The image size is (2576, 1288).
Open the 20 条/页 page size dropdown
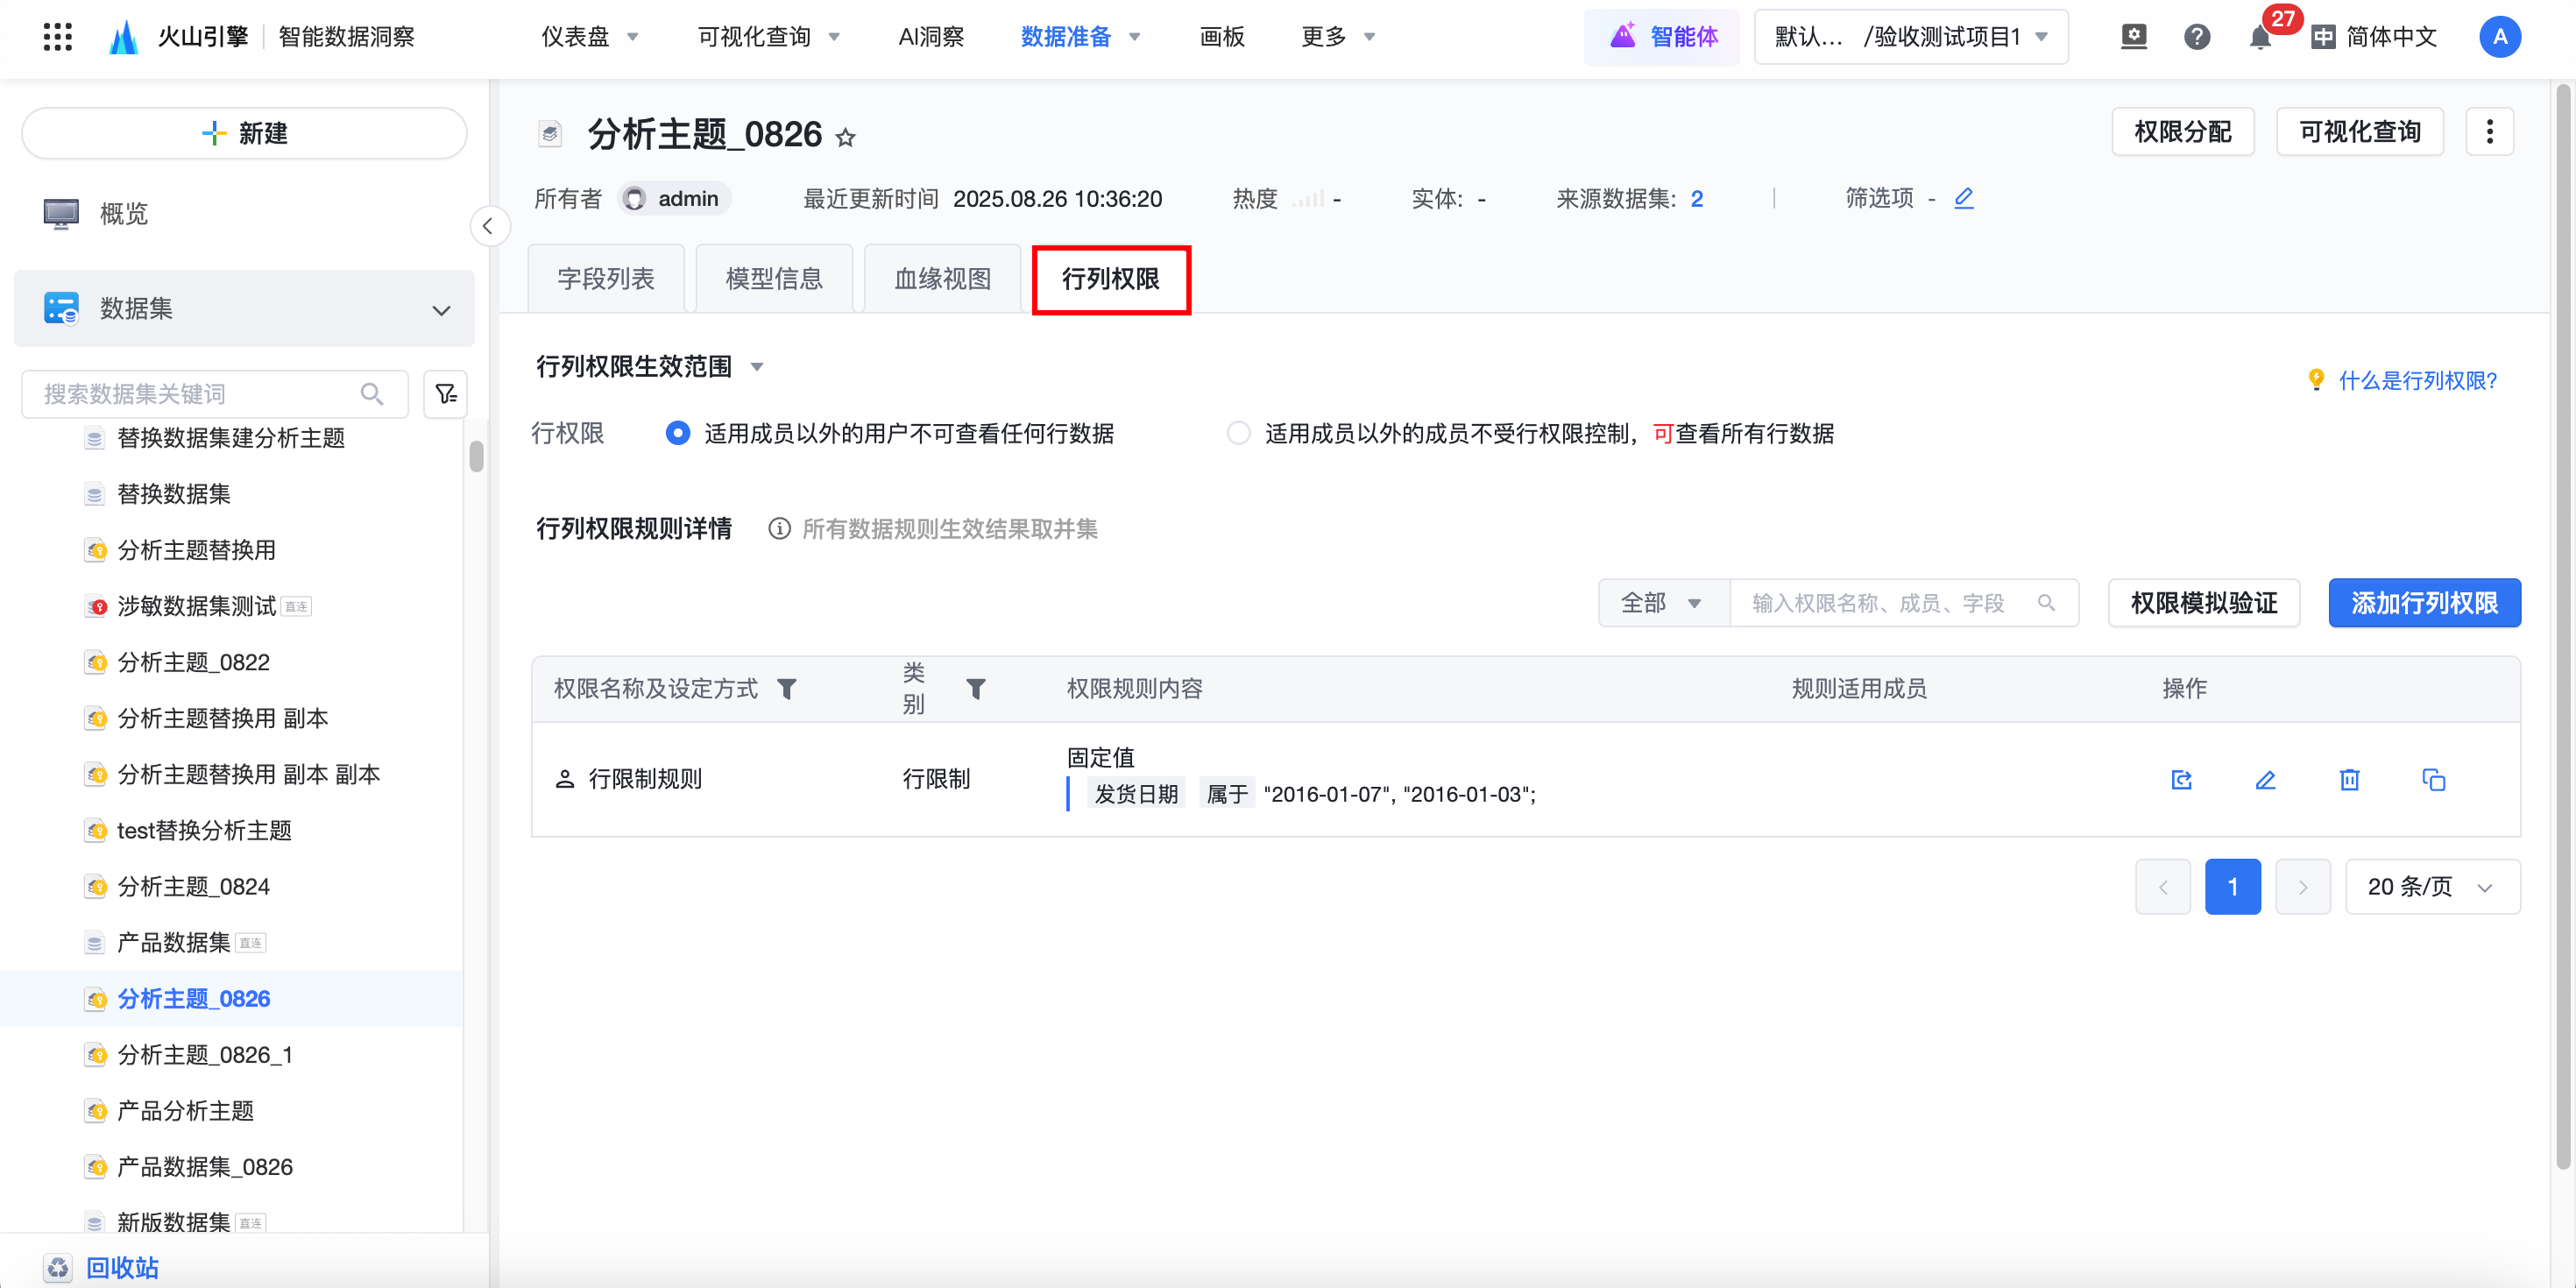(2431, 887)
